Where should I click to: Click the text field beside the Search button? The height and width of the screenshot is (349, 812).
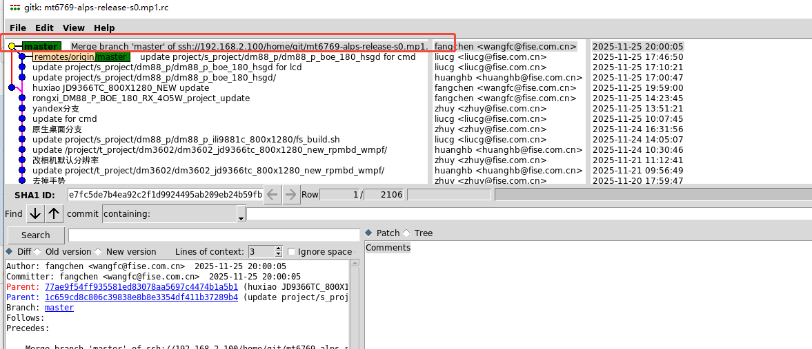coord(214,235)
